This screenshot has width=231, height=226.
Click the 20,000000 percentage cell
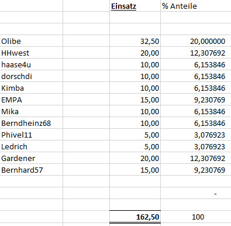[x=196, y=41]
